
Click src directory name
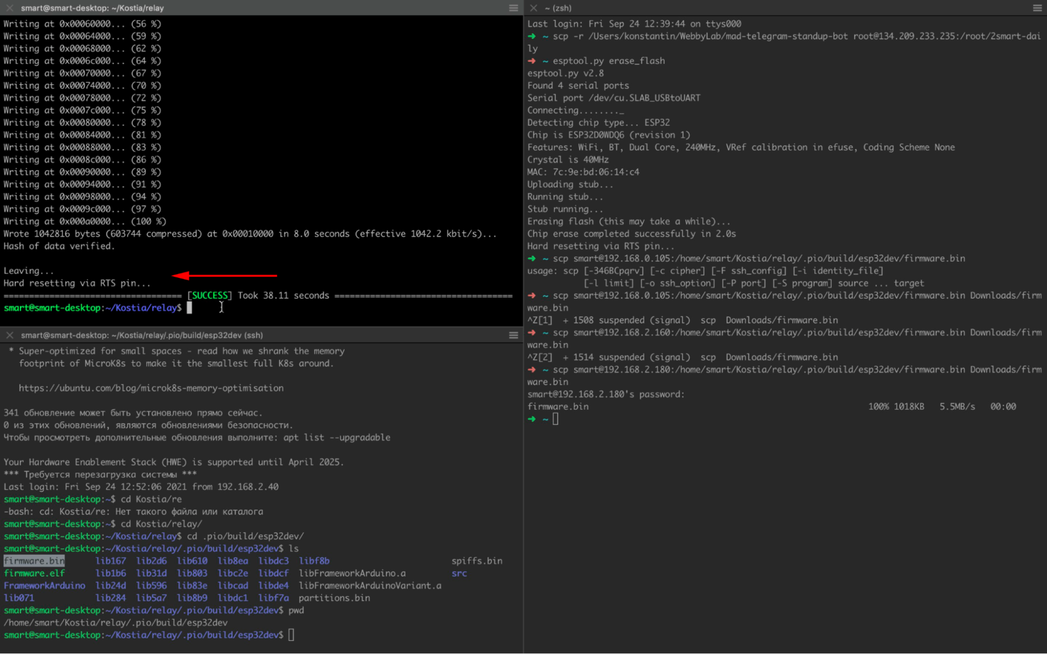[x=459, y=573]
